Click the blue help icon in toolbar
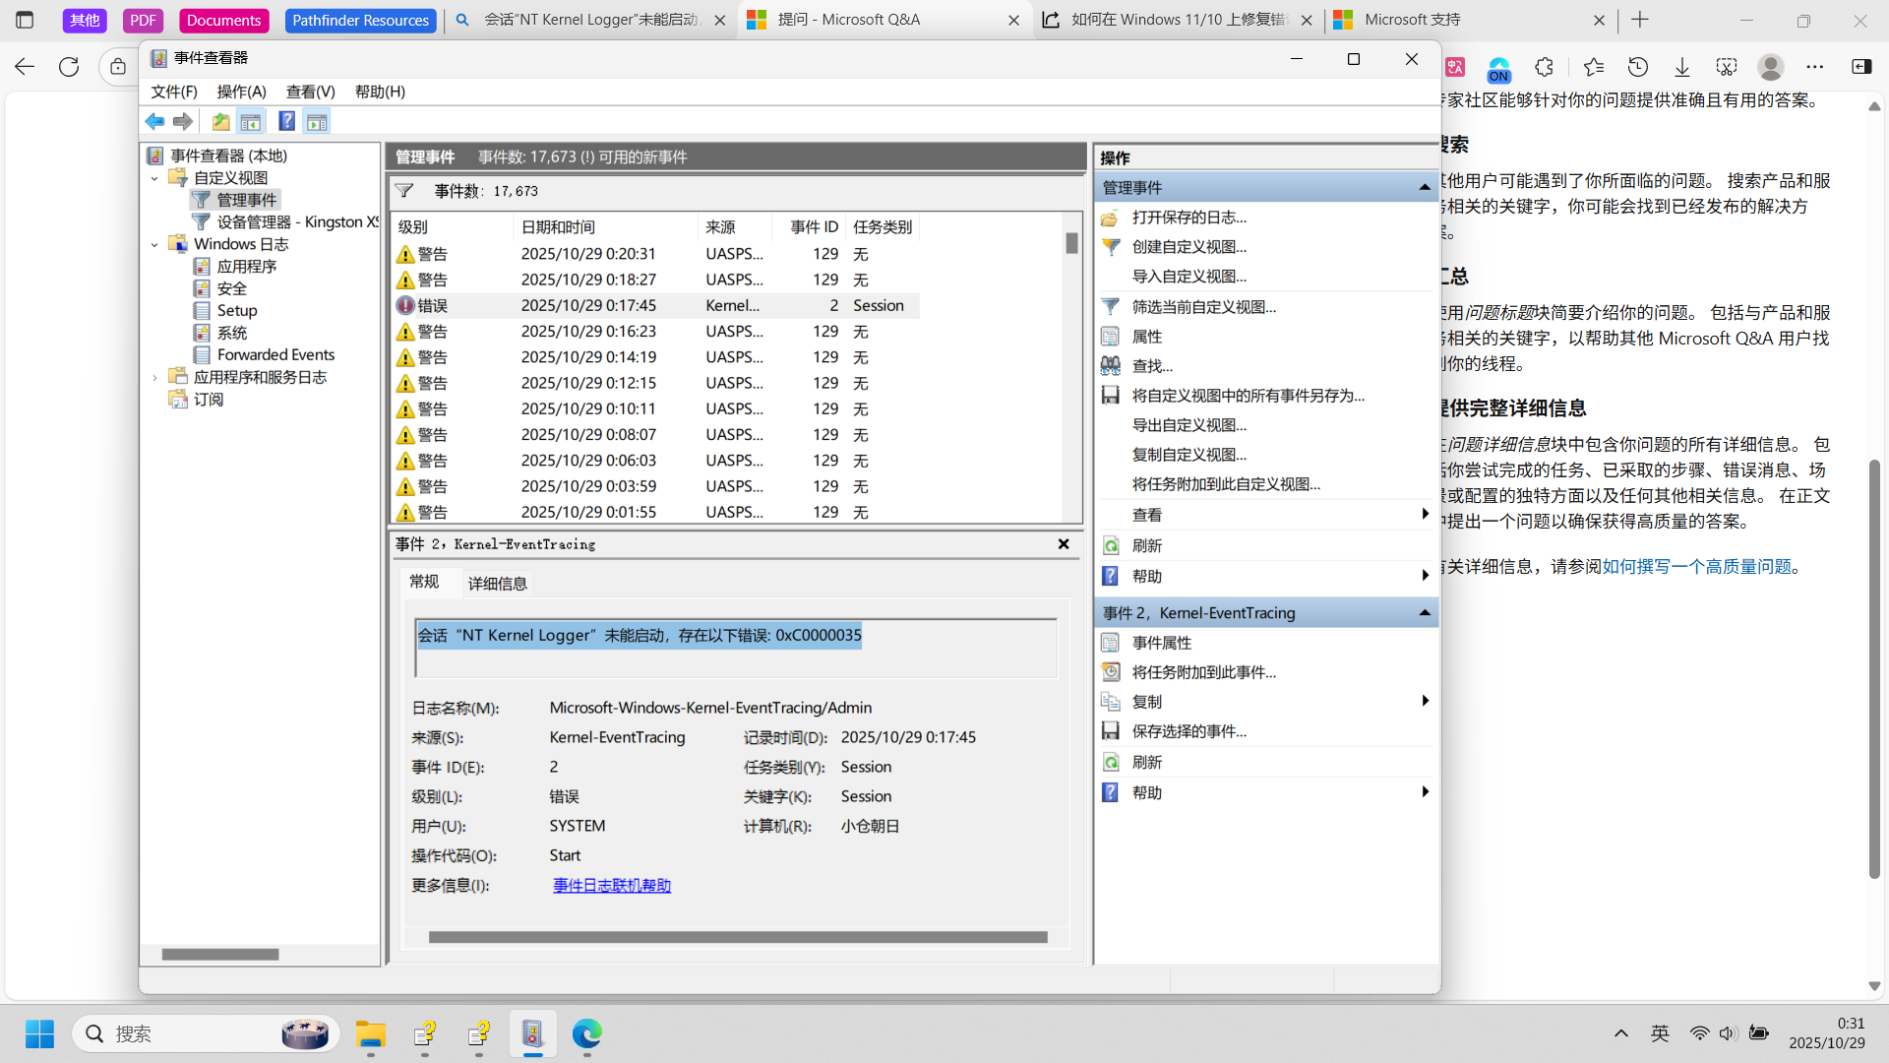Viewport: 1889px width, 1063px height. [286, 121]
